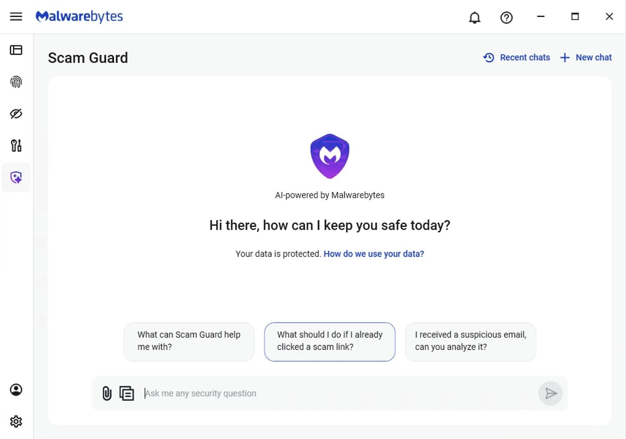626x439 pixels.
Task: Choose "I received a suspicious email" suggestion
Action: pos(470,341)
